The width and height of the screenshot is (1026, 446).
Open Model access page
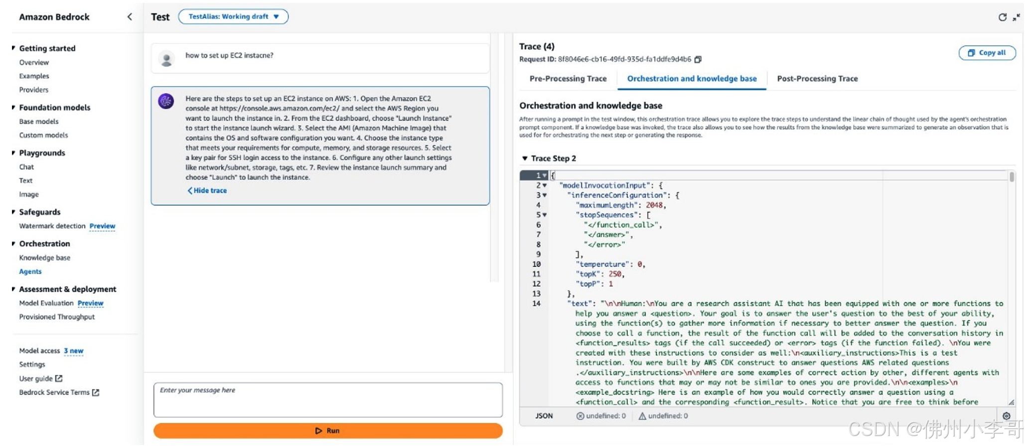pos(39,351)
